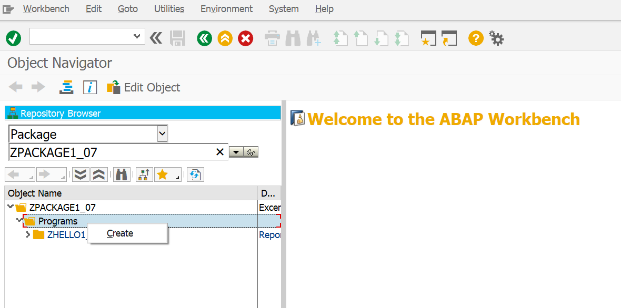The image size is (621, 308).
Task: Click the yellow Exit button
Action: pyautogui.click(x=225, y=38)
